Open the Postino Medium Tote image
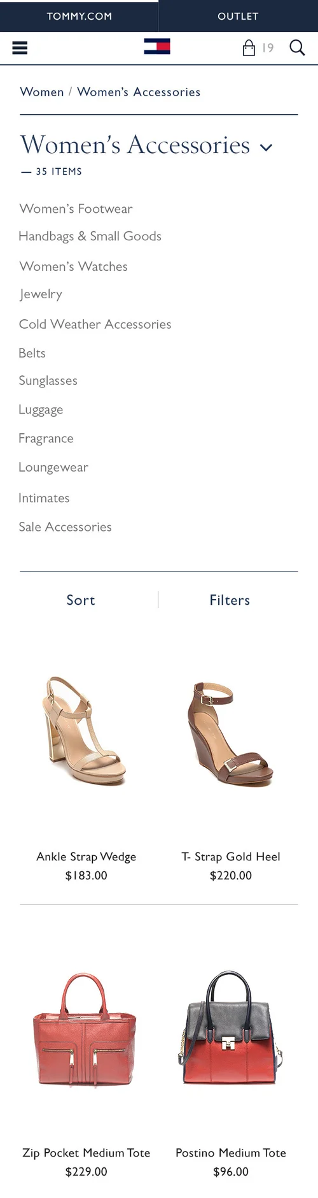This screenshot has width=318, height=1198. click(230, 1027)
